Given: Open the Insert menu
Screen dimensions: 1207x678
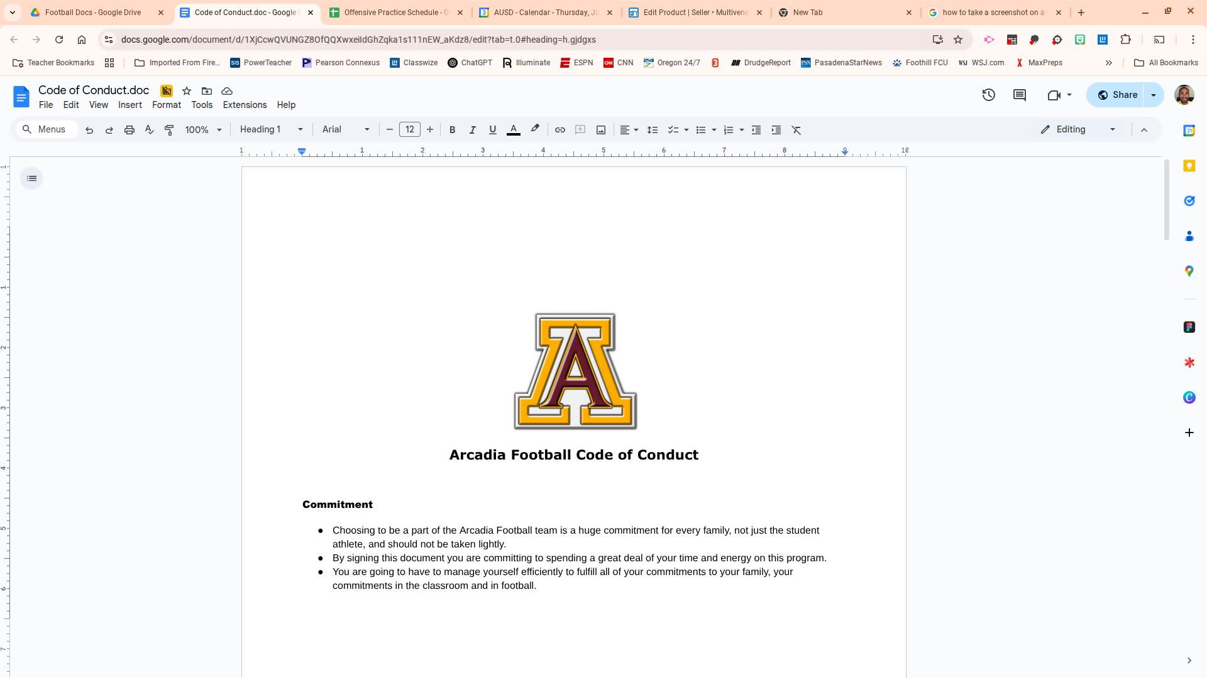Looking at the screenshot, I should click(130, 105).
